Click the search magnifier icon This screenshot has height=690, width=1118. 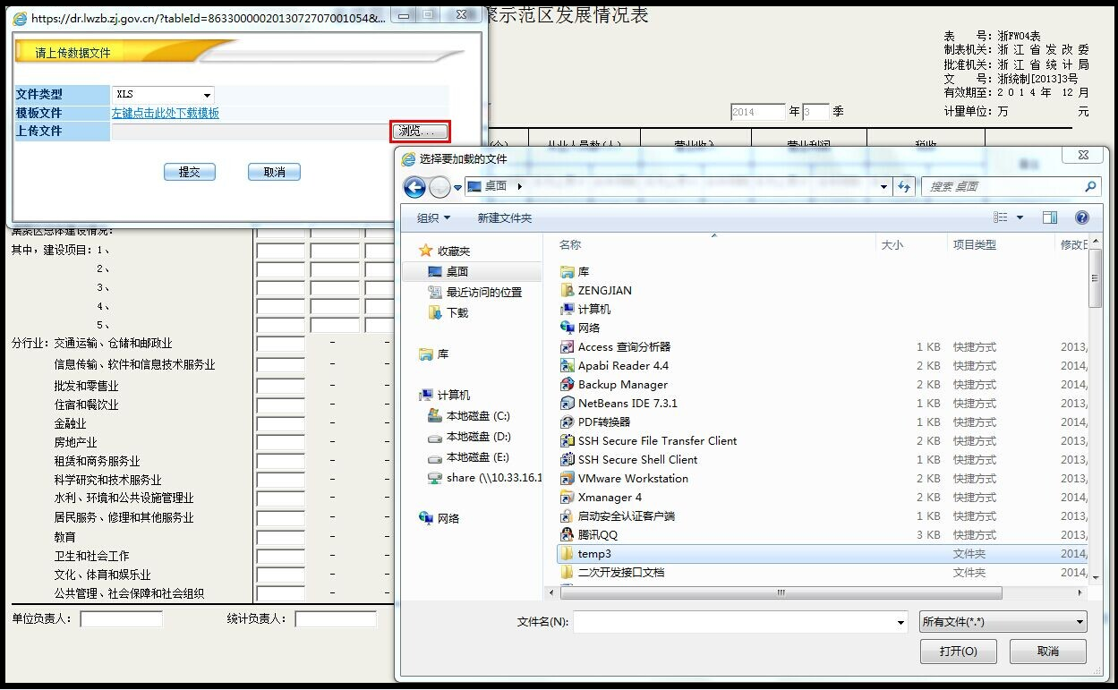[x=1089, y=186]
